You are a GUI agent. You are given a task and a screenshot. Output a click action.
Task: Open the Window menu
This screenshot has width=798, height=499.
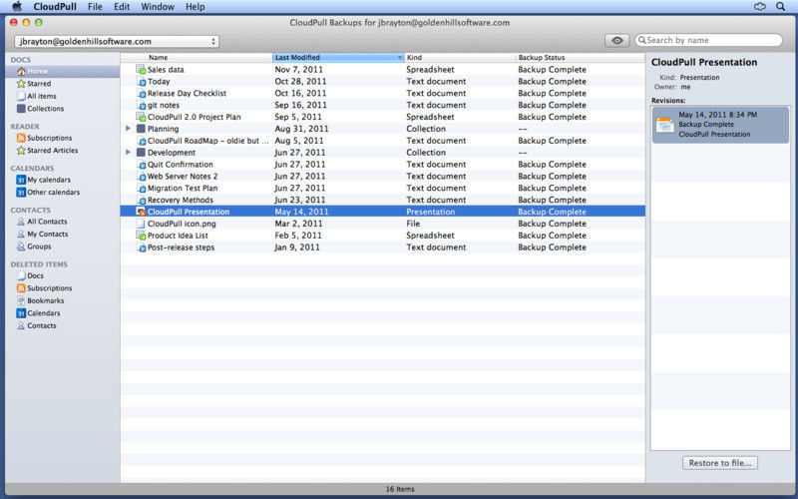158,7
